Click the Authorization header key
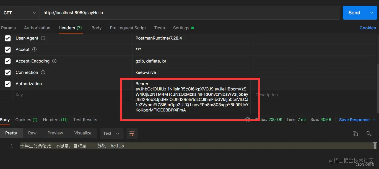Viewport: 379px width, 169px height. click(x=28, y=84)
